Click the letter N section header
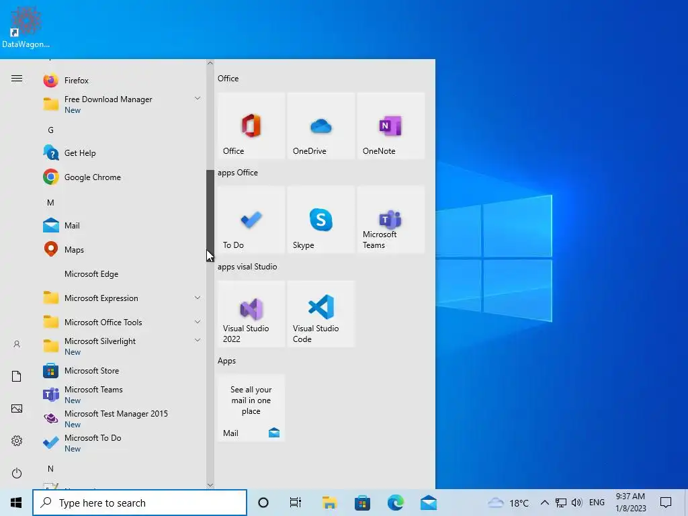The image size is (688, 516). 51,468
